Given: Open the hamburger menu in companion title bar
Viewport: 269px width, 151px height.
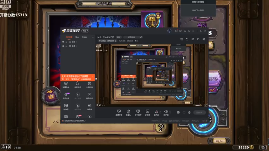Looking at the screenshot, I should point(193,31).
